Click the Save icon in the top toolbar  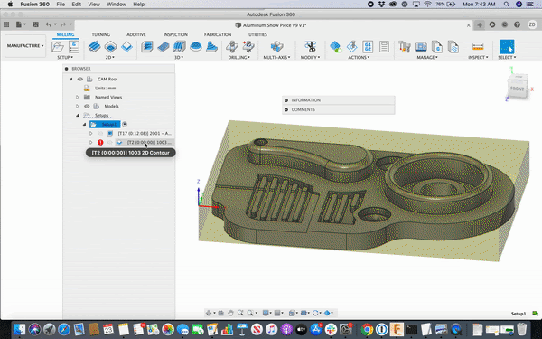click(35, 24)
